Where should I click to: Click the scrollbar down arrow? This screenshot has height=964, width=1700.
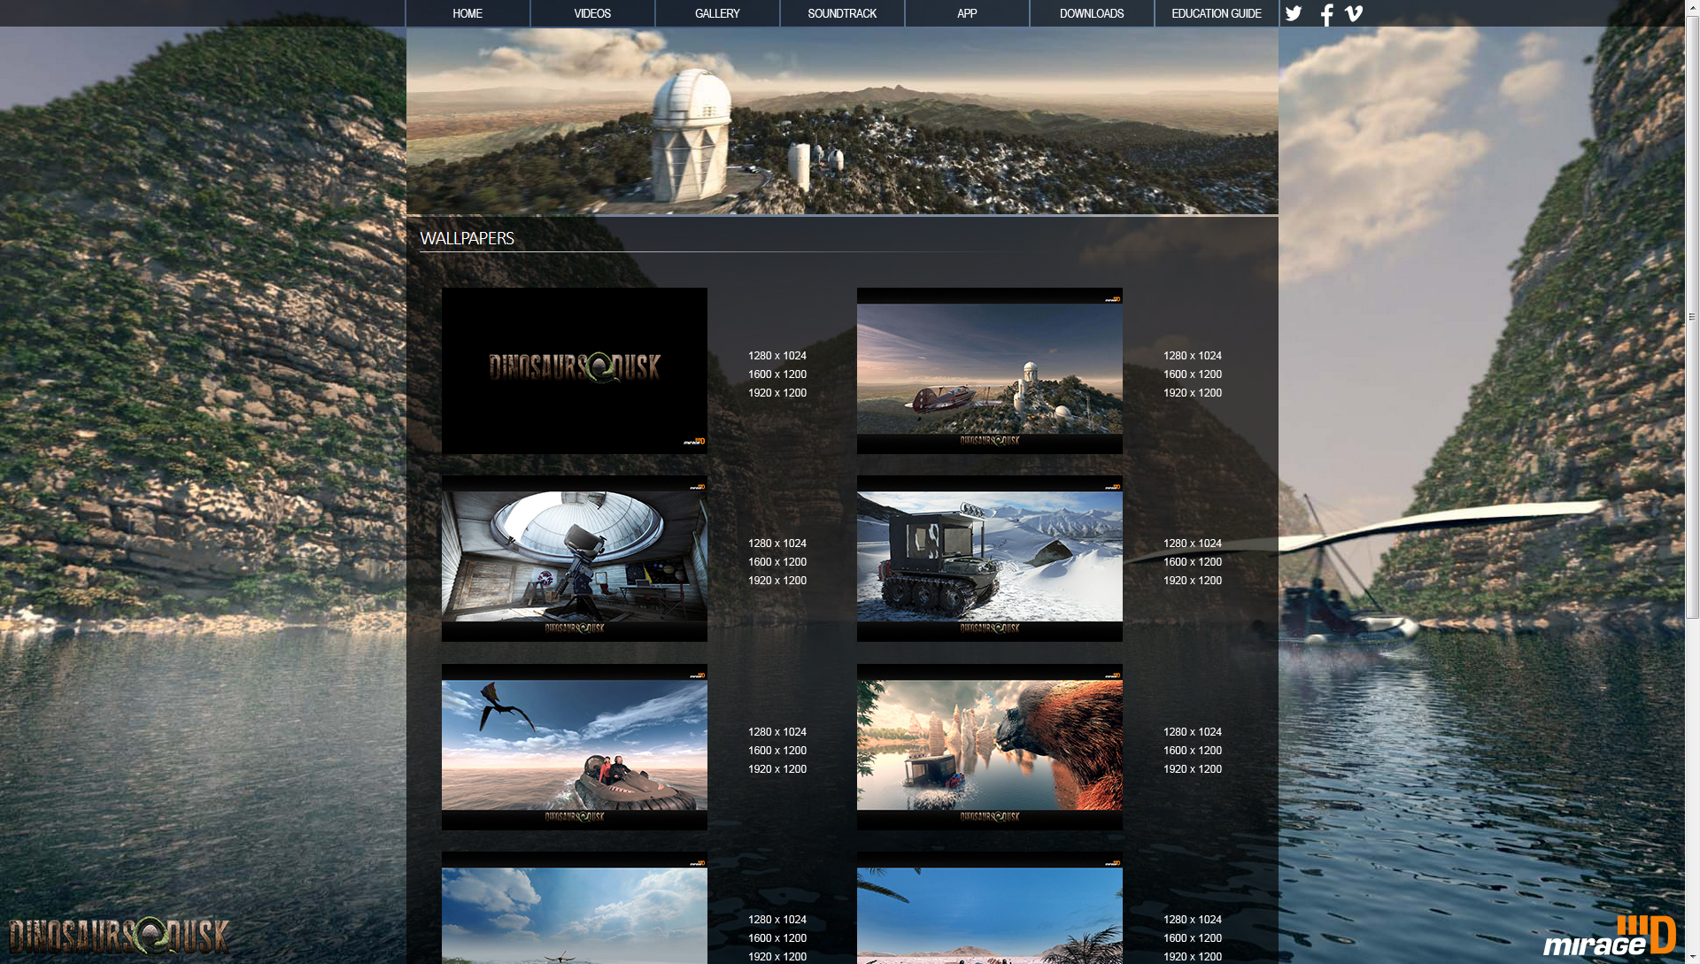pos(1692,956)
